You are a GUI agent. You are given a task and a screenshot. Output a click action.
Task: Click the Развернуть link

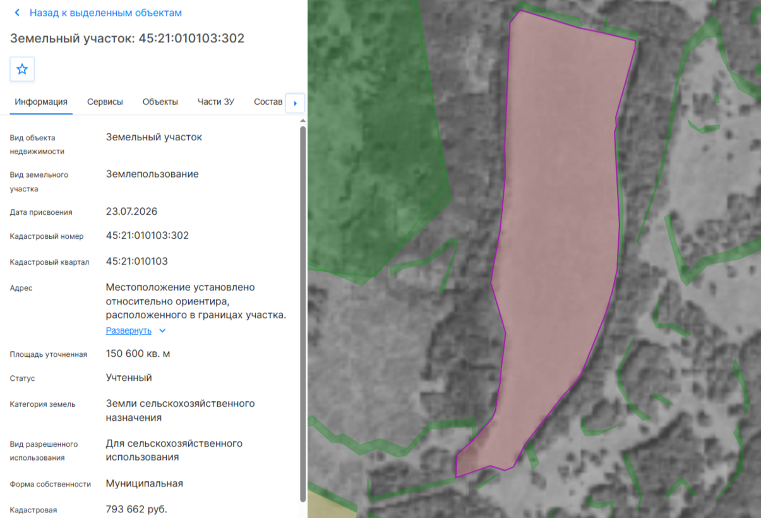[129, 331]
